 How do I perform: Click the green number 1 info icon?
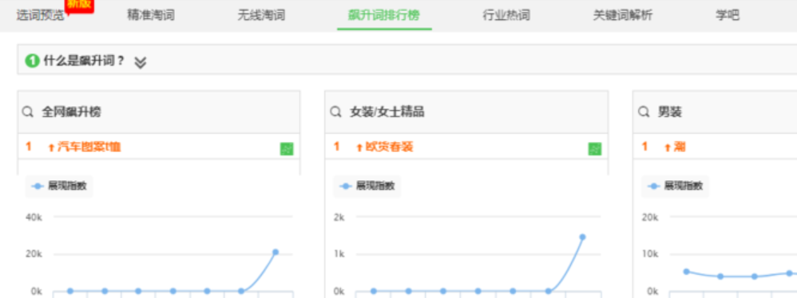[32, 61]
